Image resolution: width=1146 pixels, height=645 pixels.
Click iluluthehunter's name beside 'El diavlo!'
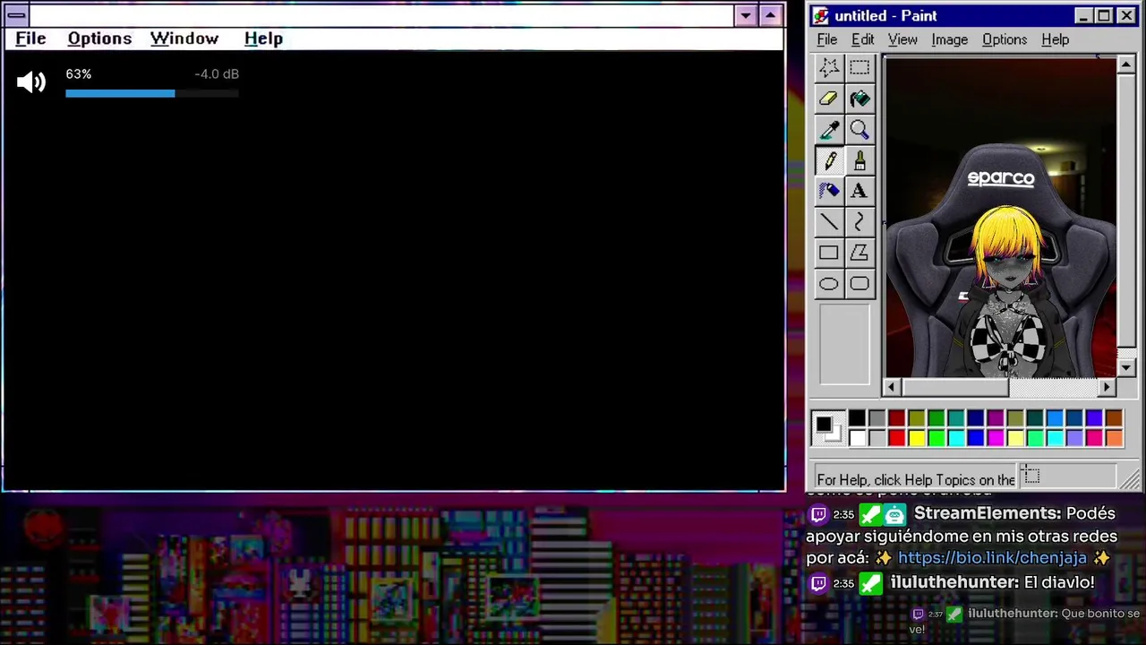(x=954, y=582)
